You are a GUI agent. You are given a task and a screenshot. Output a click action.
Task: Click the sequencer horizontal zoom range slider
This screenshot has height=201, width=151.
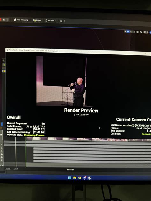pos(70,170)
